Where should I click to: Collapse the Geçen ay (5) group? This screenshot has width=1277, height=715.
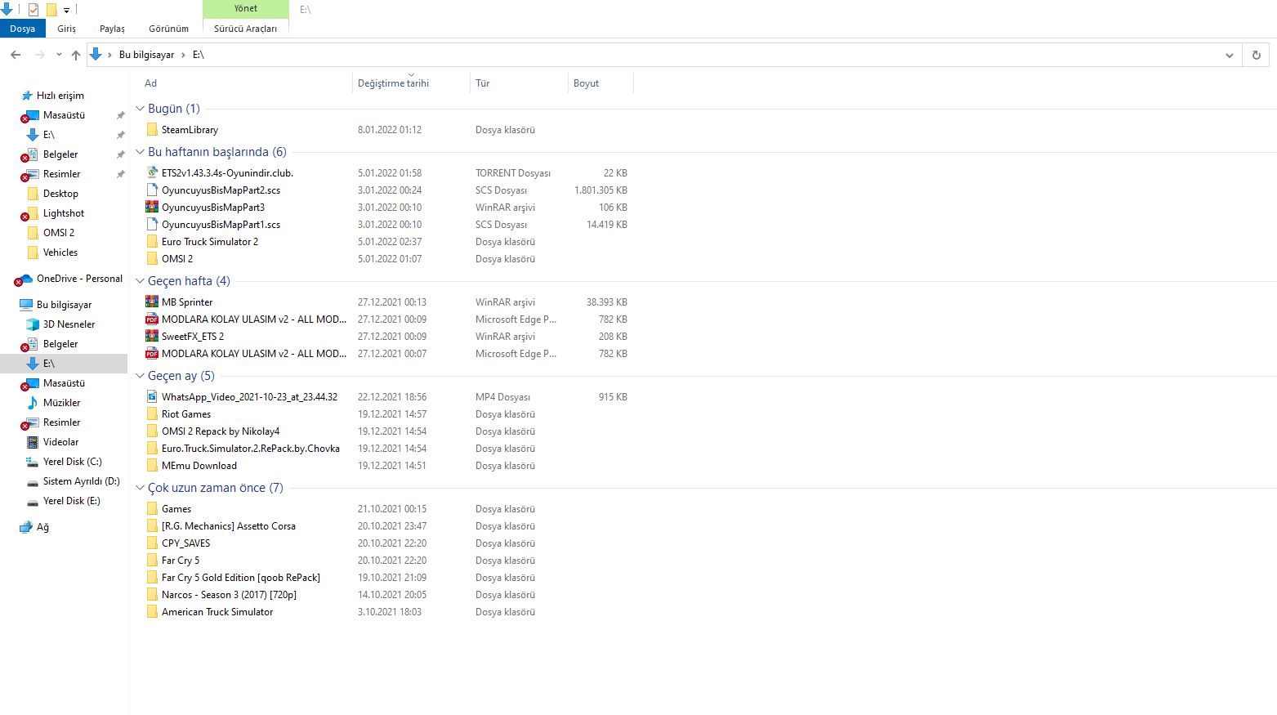click(140, 376)
